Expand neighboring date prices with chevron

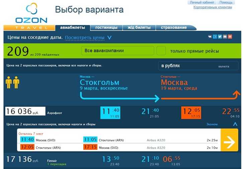pyautogui.click(x=109, y=37)
